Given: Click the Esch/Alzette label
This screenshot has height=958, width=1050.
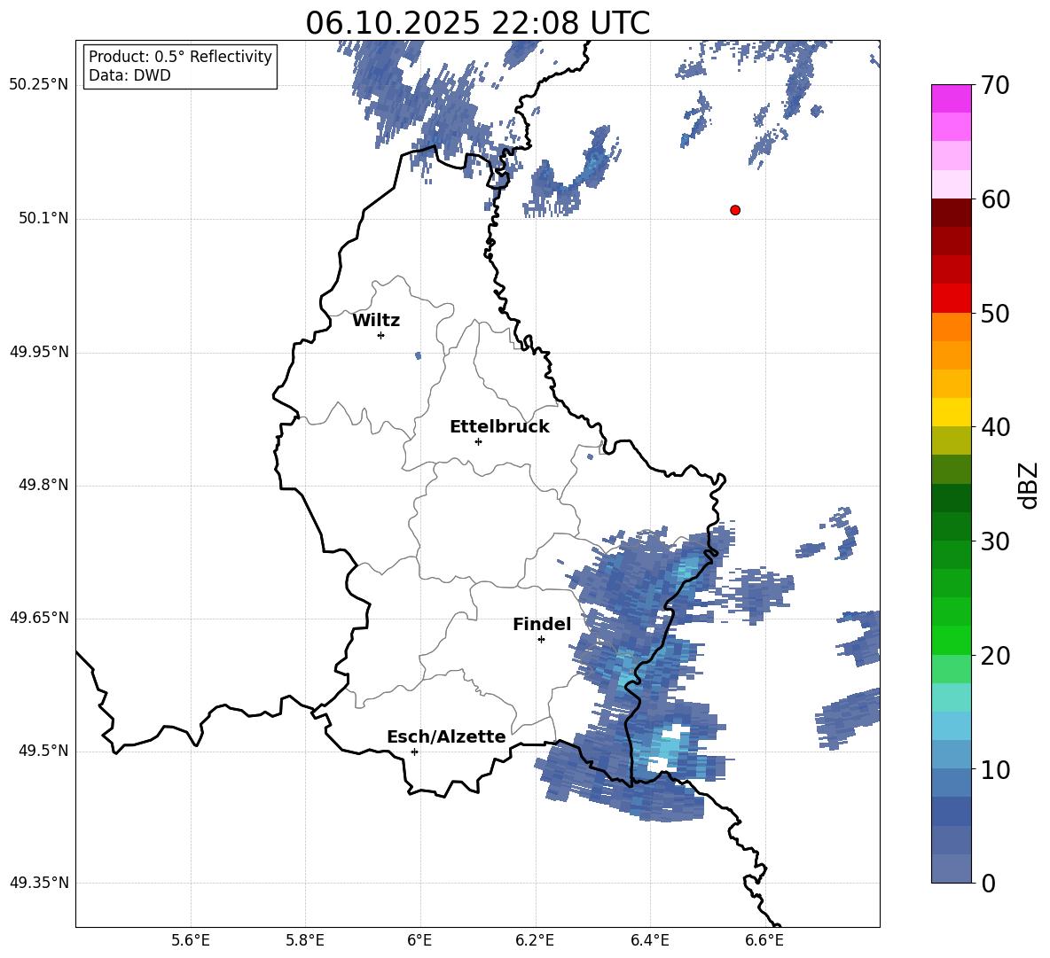Looking at the screenshot, I should tap(446, 736).
